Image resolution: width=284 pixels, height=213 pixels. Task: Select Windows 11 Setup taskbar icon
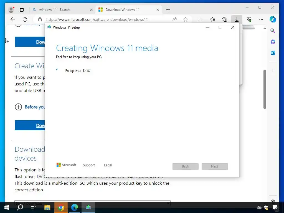pos(88,207)
